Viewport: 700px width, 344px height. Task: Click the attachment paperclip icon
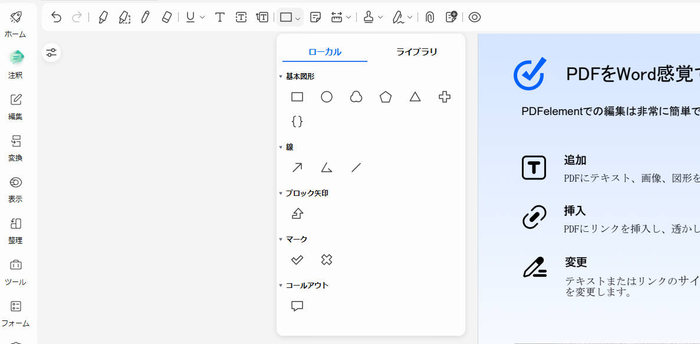click(x=430, y=17)
